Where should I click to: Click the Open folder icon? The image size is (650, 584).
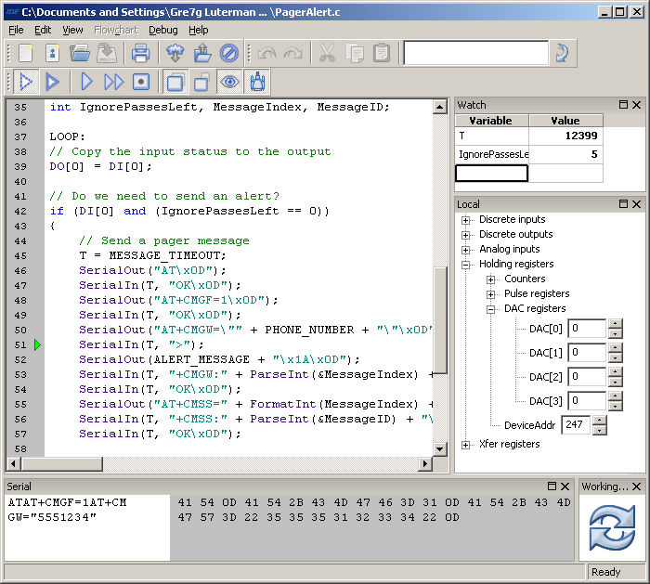tap(80, 53)
